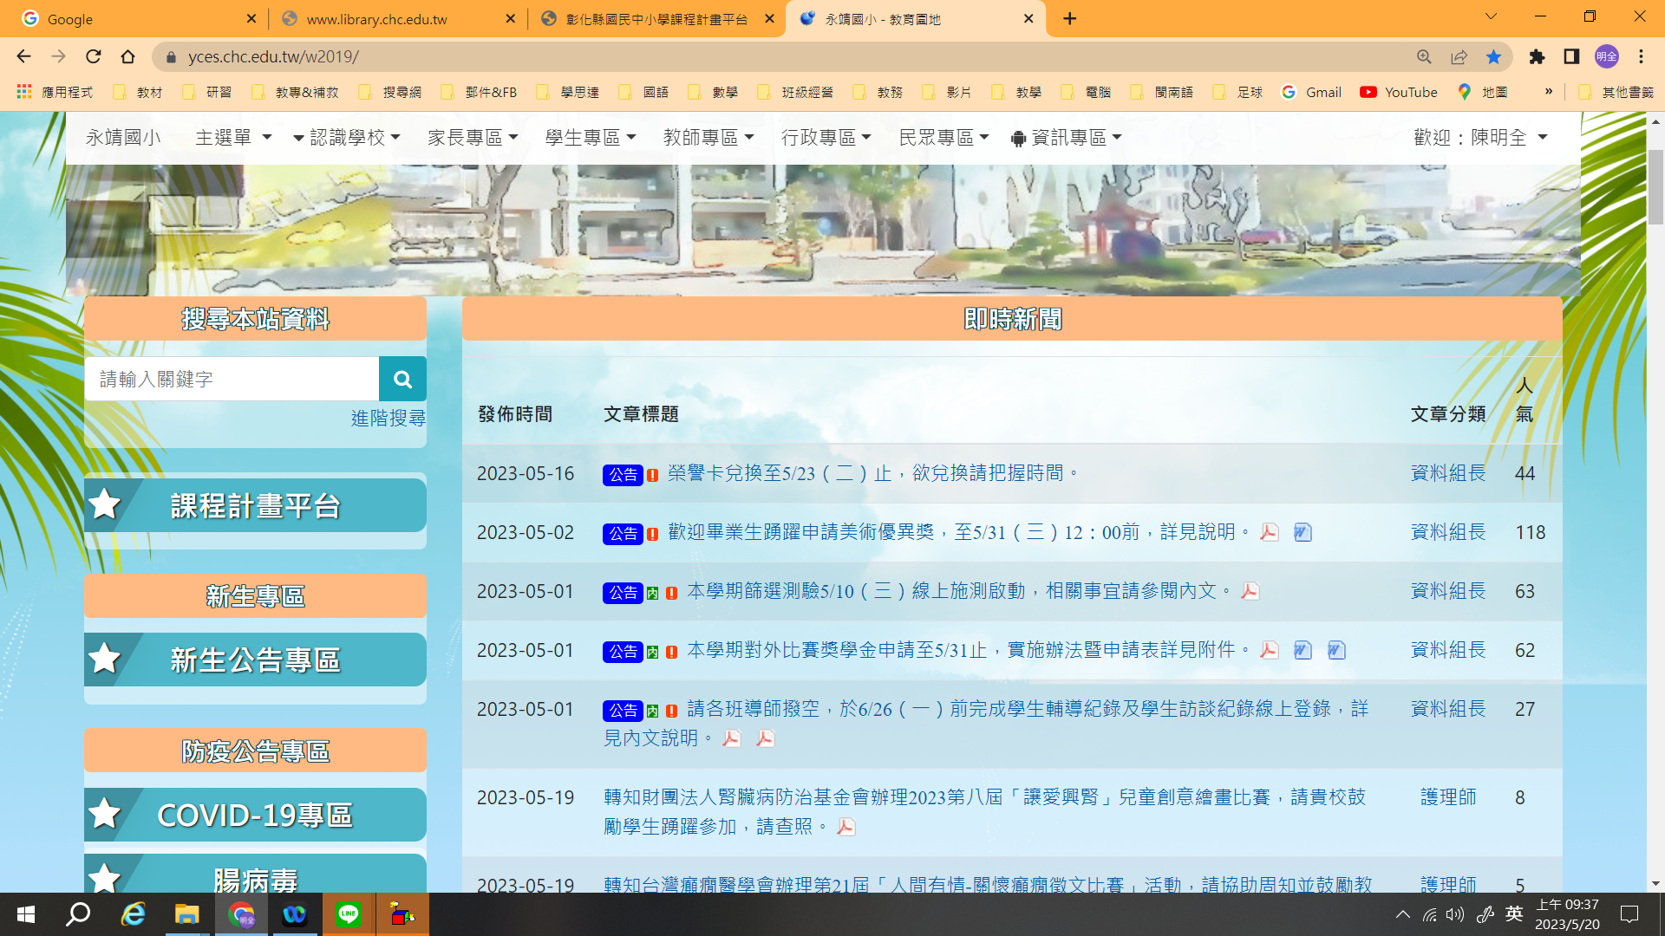Go to browser home page icon
This screenshot has width=1665, height=936.
128,56
